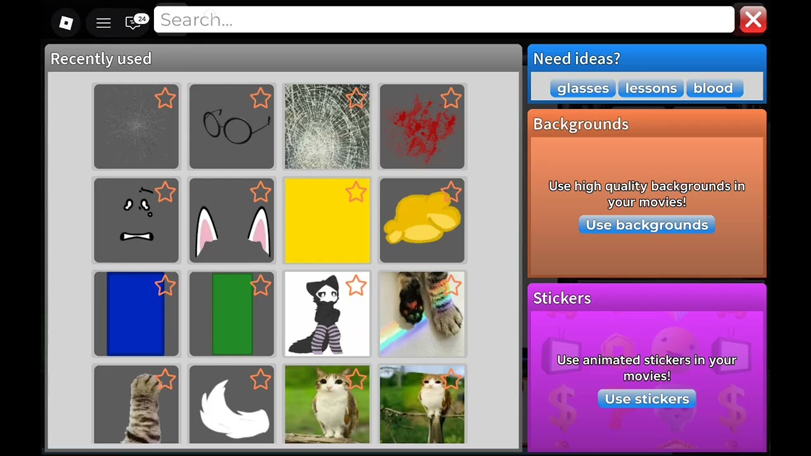Select the white fluffy tail image

pyautogui.click(x=232, y=405)
